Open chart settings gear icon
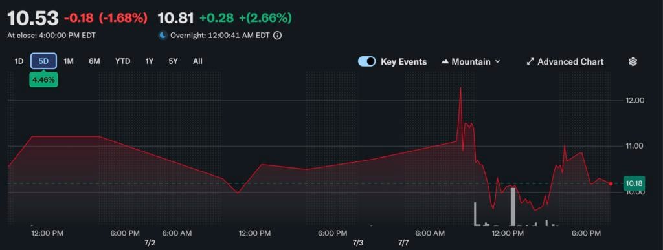The width and height of the screenshot is (663, 250). (633, 61)
